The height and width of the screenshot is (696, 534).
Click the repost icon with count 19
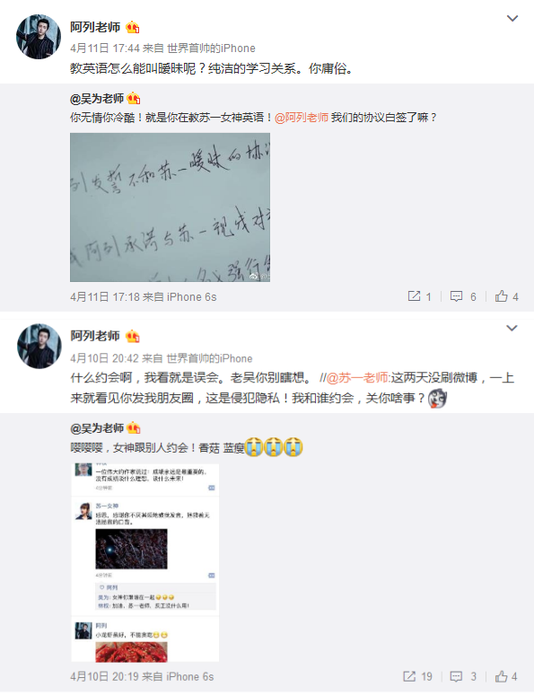417,676
